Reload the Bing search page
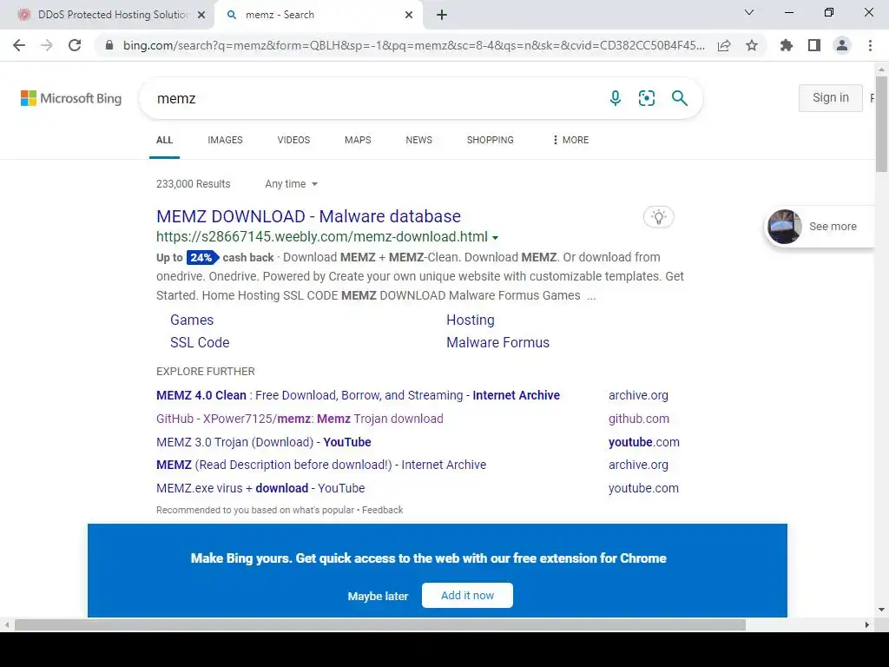Image resolution: width=889 pixels, height=667 pixels. click(x=75, y=45)
